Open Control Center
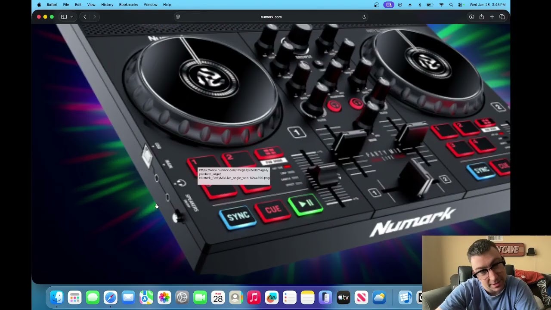This screenshot has width=551, height=310. click(461, 5)
